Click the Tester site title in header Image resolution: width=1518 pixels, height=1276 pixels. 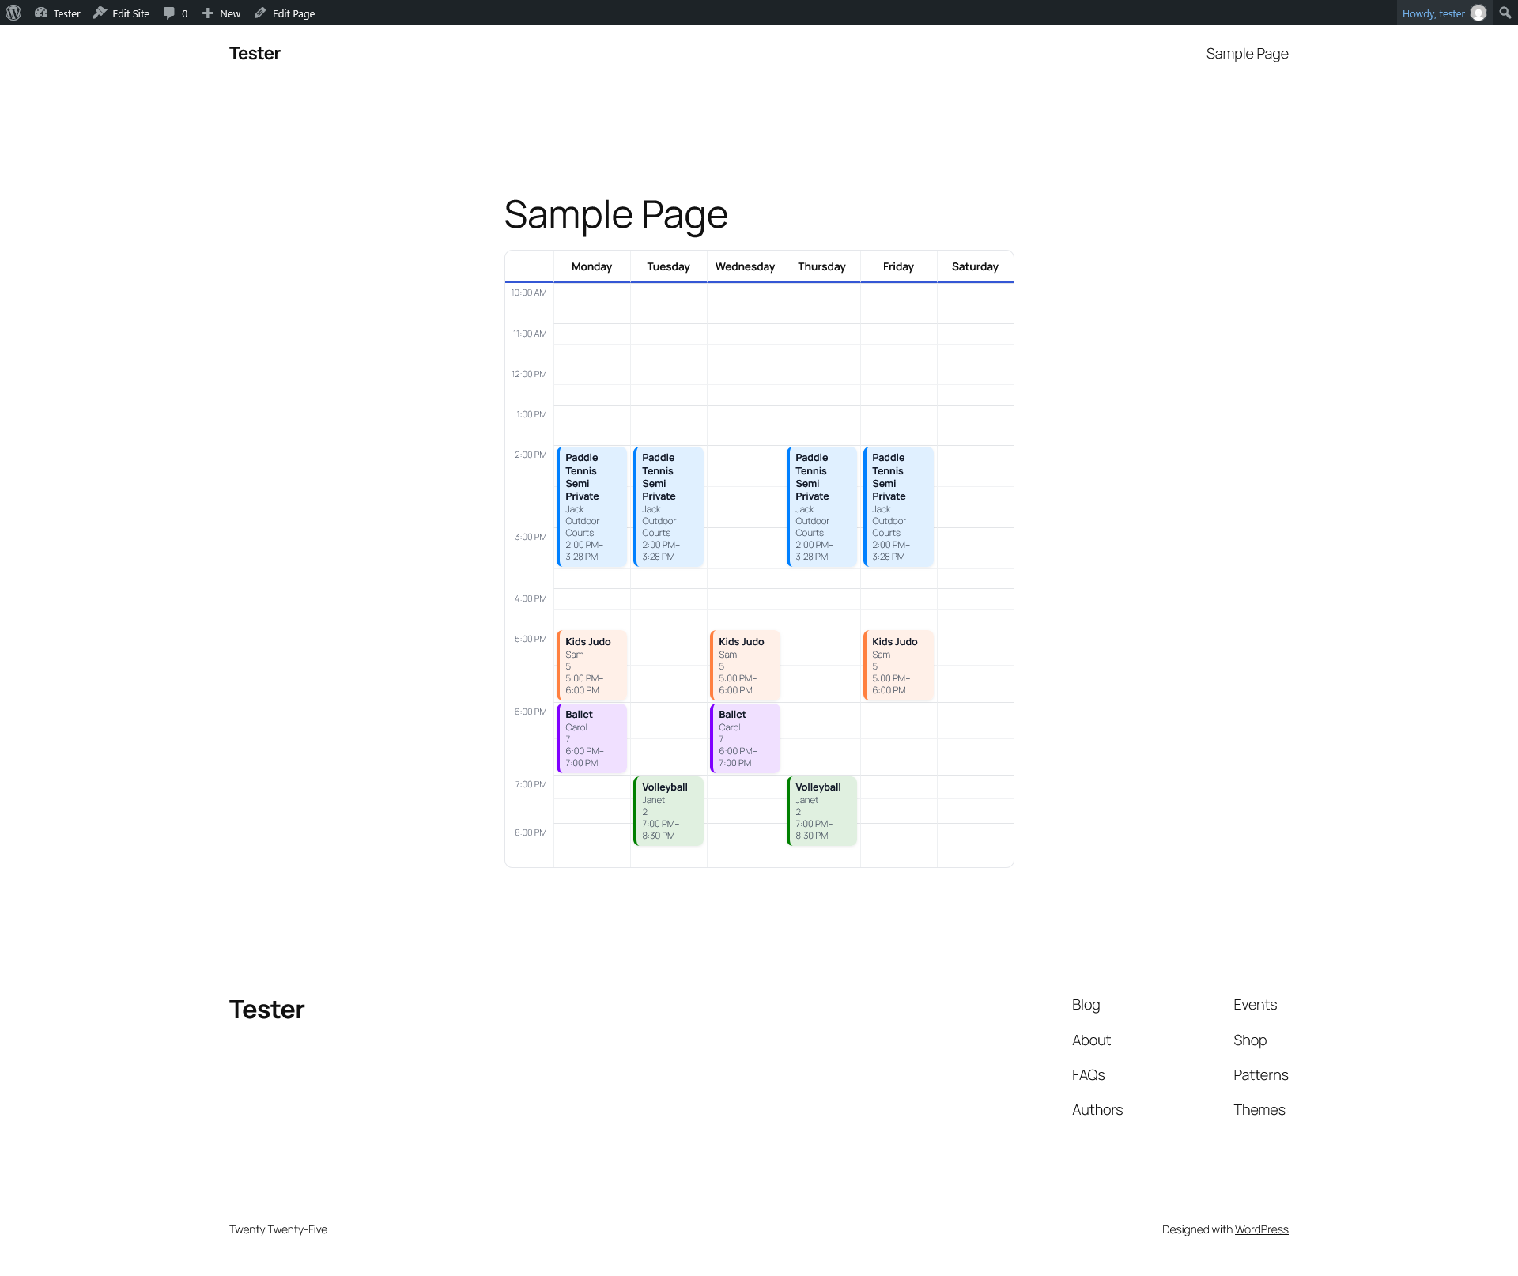coord(255,53)
